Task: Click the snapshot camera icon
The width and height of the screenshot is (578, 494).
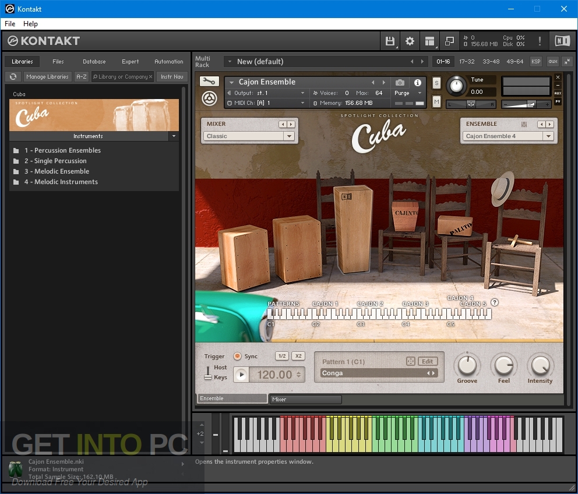Action: 400,83
